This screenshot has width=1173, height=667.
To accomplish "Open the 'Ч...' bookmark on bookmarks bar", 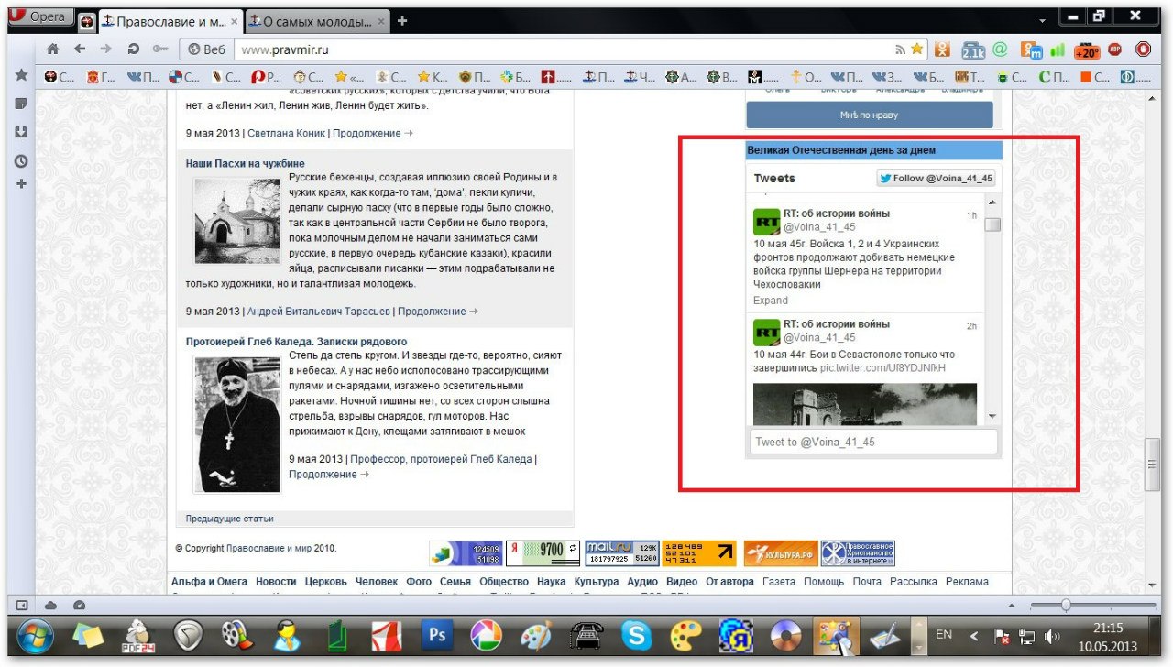I will pyautogui.click(x=641, y=77).
